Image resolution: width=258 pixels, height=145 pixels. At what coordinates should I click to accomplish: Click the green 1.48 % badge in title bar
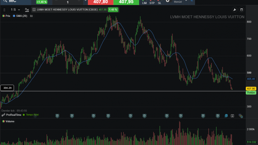coord(113,10)
